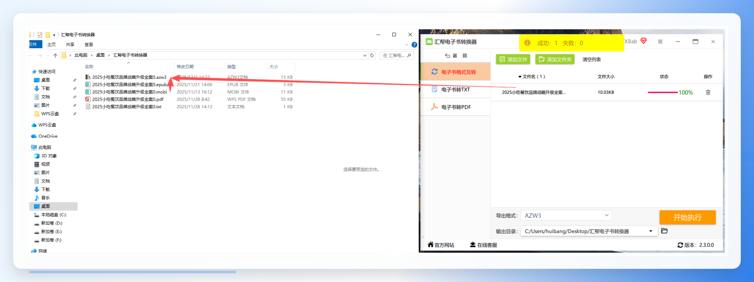Click the mobi file's icon in Explorer
754x282 pixels.
[x=88, y=92]
